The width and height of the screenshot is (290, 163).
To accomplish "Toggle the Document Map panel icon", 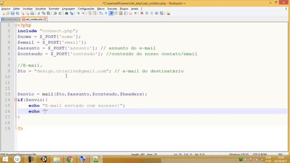I will pyautogui.click(x=121, y=13).
